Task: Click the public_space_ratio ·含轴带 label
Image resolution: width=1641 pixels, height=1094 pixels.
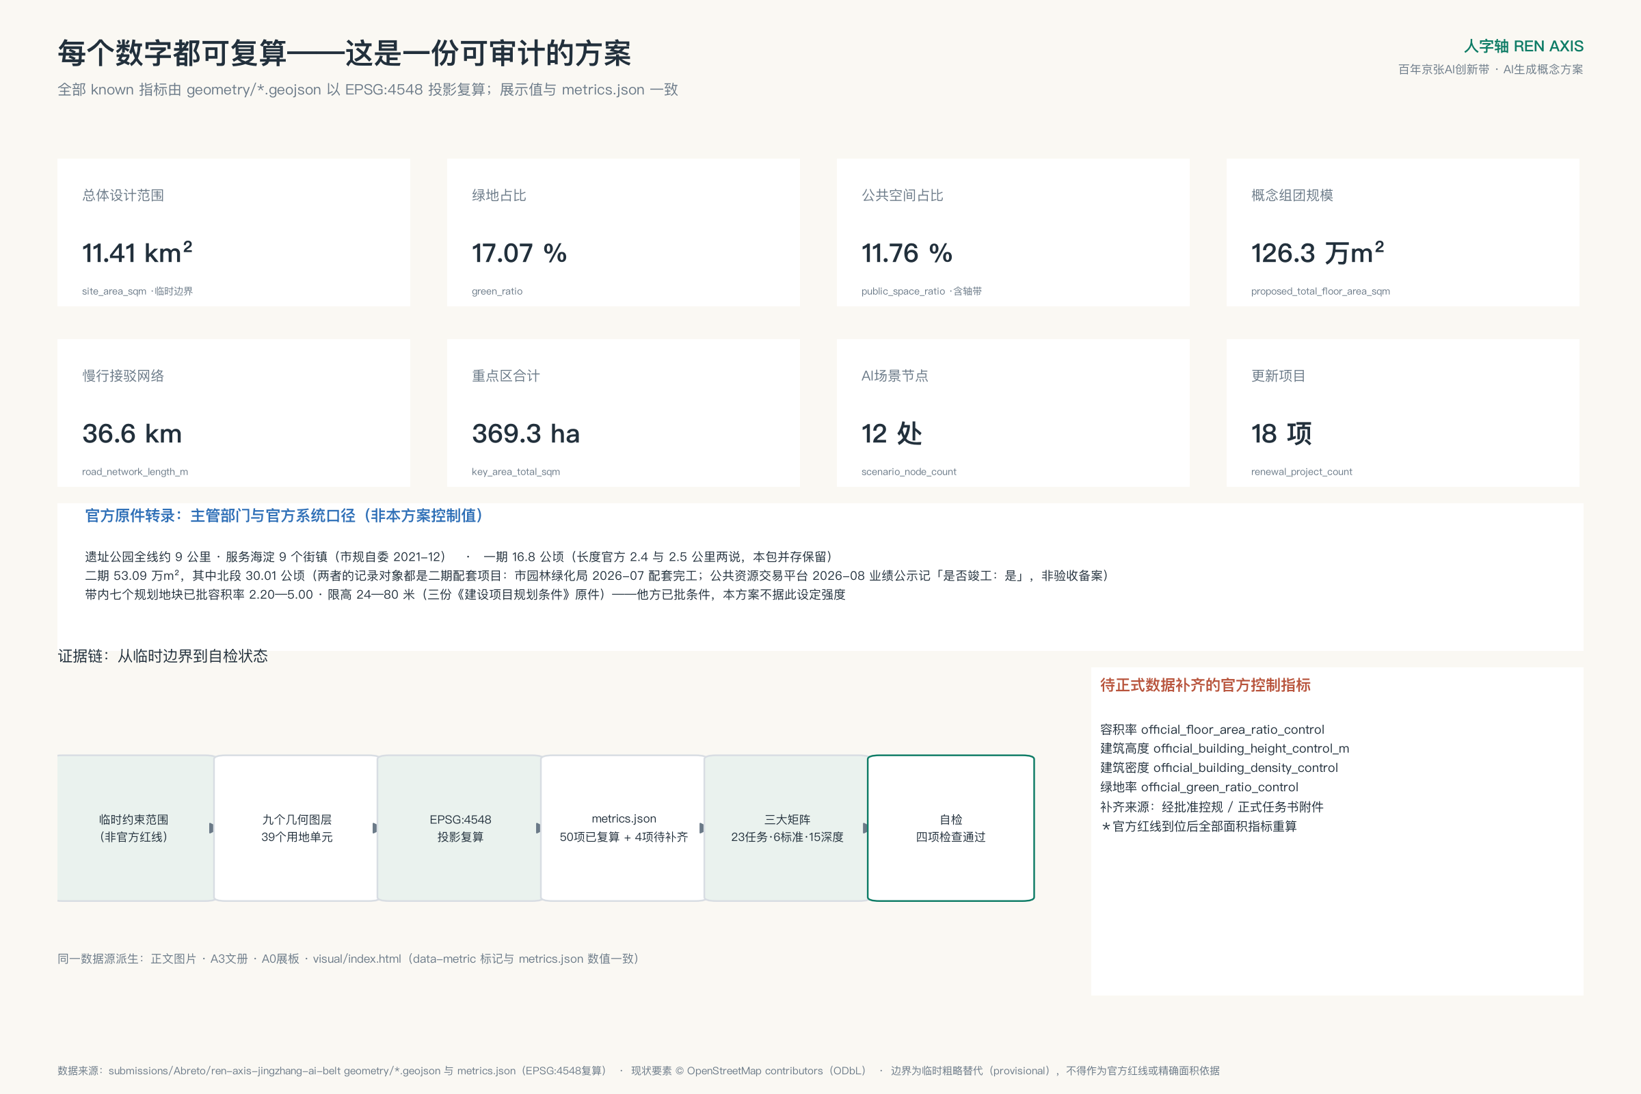Action: pyautogui.click(x=921, y=291)
